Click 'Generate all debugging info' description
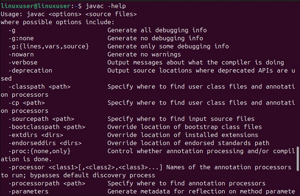The width and height of the screenshot is (300, 196). coord(157,30)
